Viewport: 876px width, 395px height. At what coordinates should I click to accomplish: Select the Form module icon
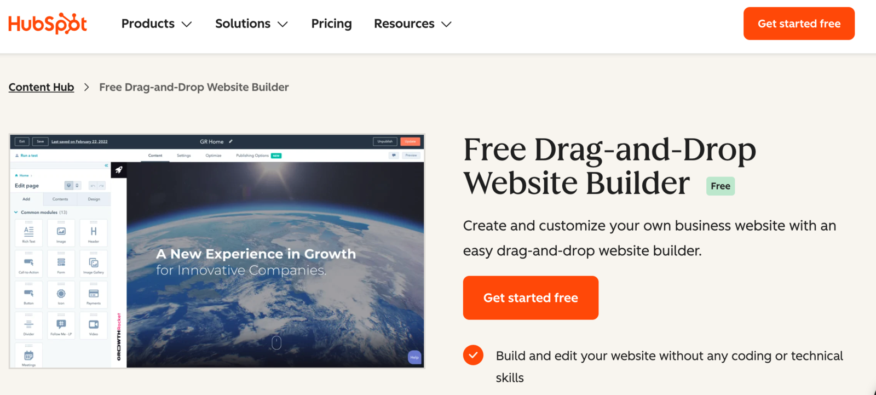(61, 264)
